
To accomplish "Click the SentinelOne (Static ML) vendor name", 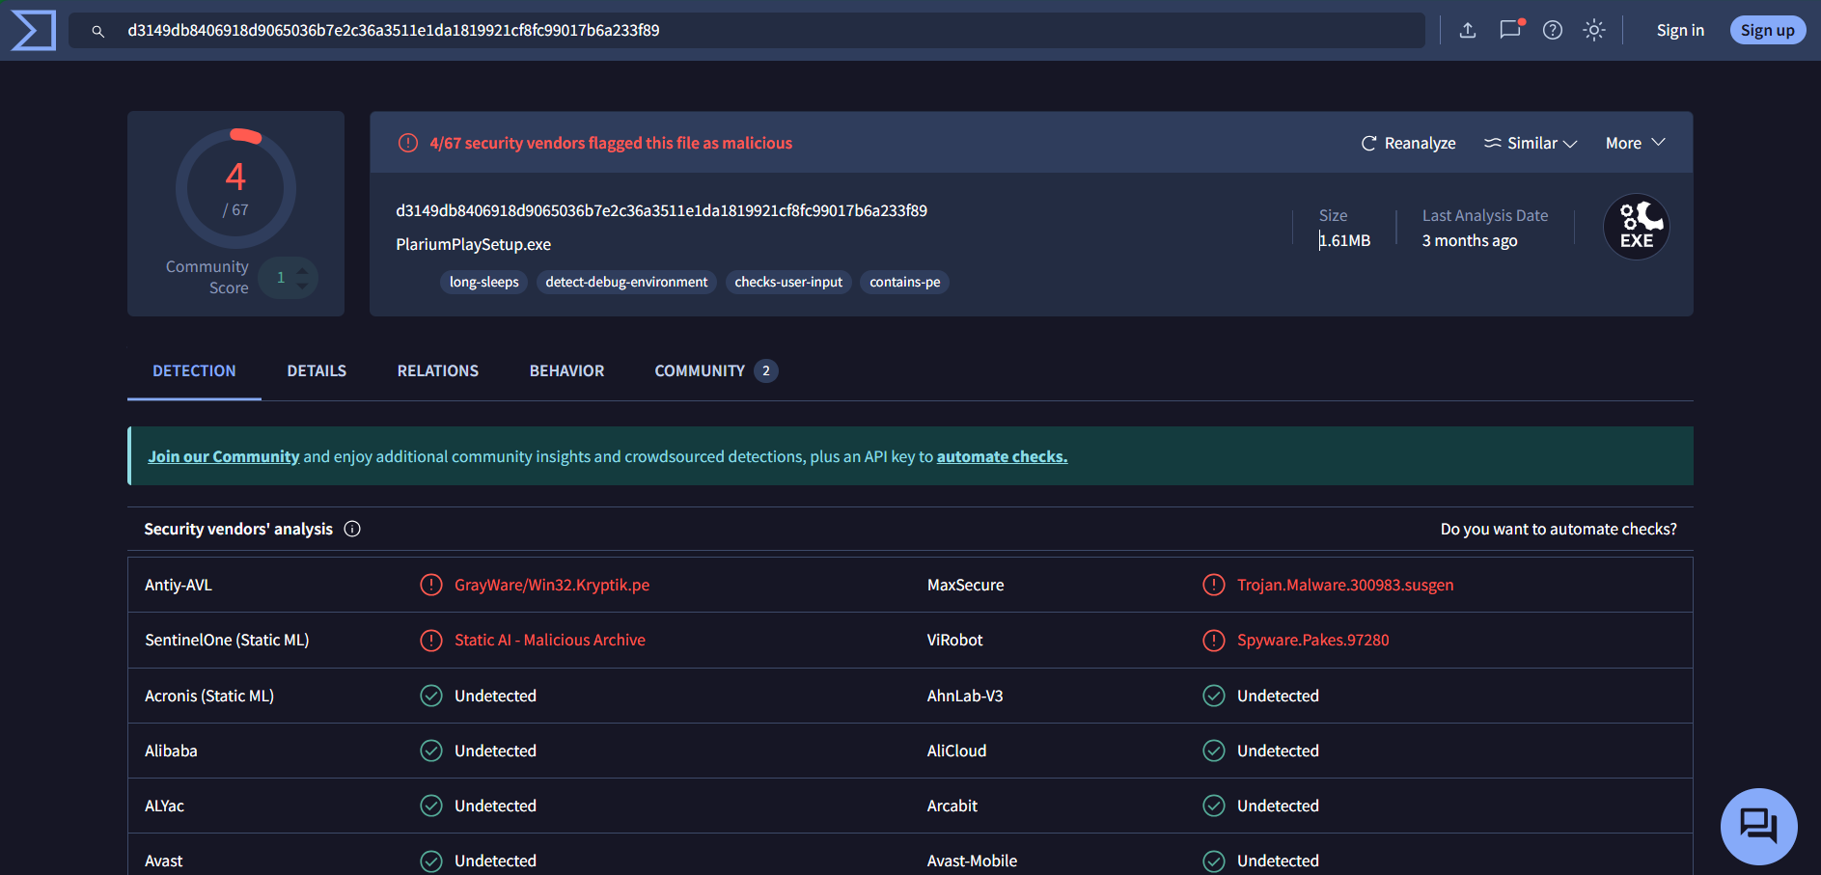I will point(227,640).
